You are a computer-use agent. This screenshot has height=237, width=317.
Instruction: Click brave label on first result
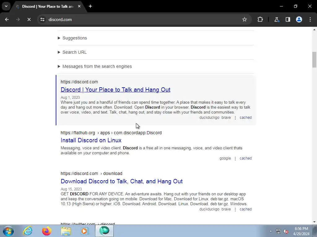[x=226, y=118]
